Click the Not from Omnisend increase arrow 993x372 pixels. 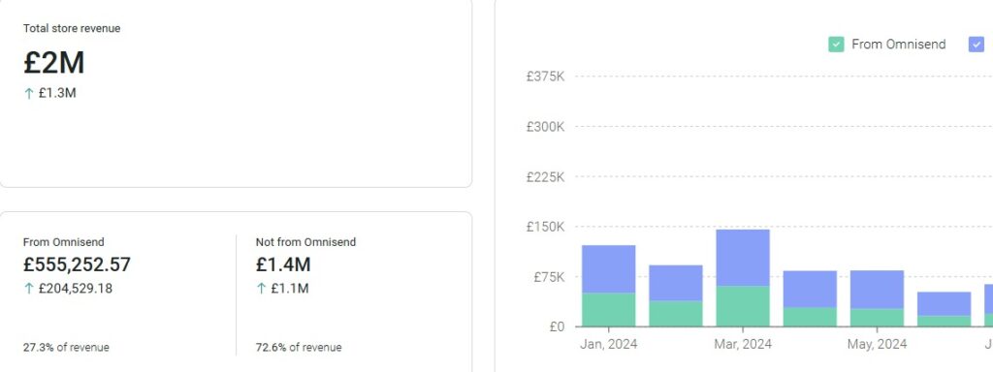pos(261,289)
